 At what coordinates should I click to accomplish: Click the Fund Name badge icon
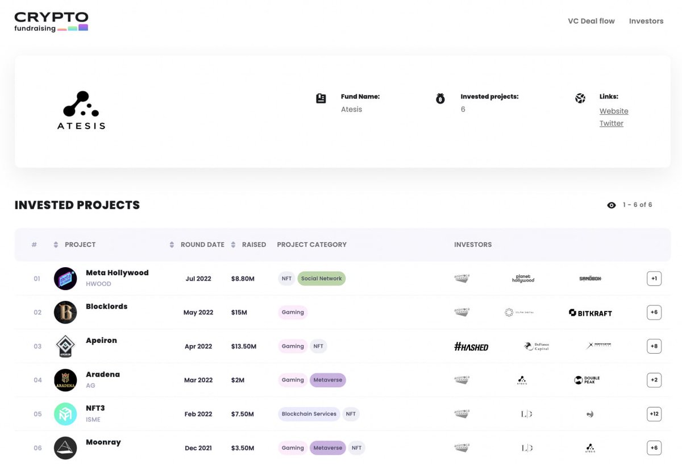[x=321, y=98]
